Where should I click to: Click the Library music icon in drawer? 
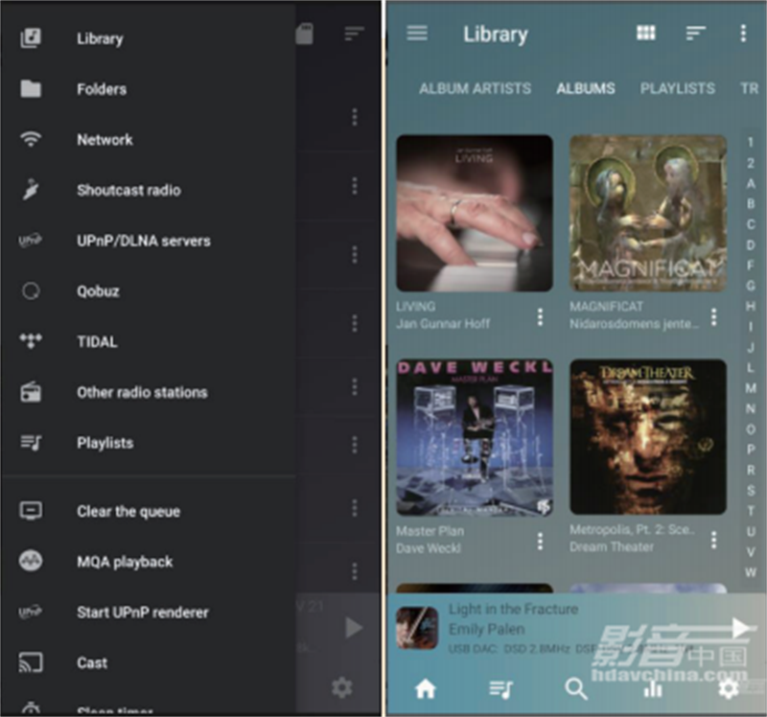coord(31,38)
